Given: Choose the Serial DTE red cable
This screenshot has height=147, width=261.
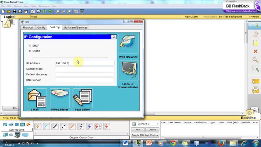Looking at the screenshot, I should tap(106, 127).
